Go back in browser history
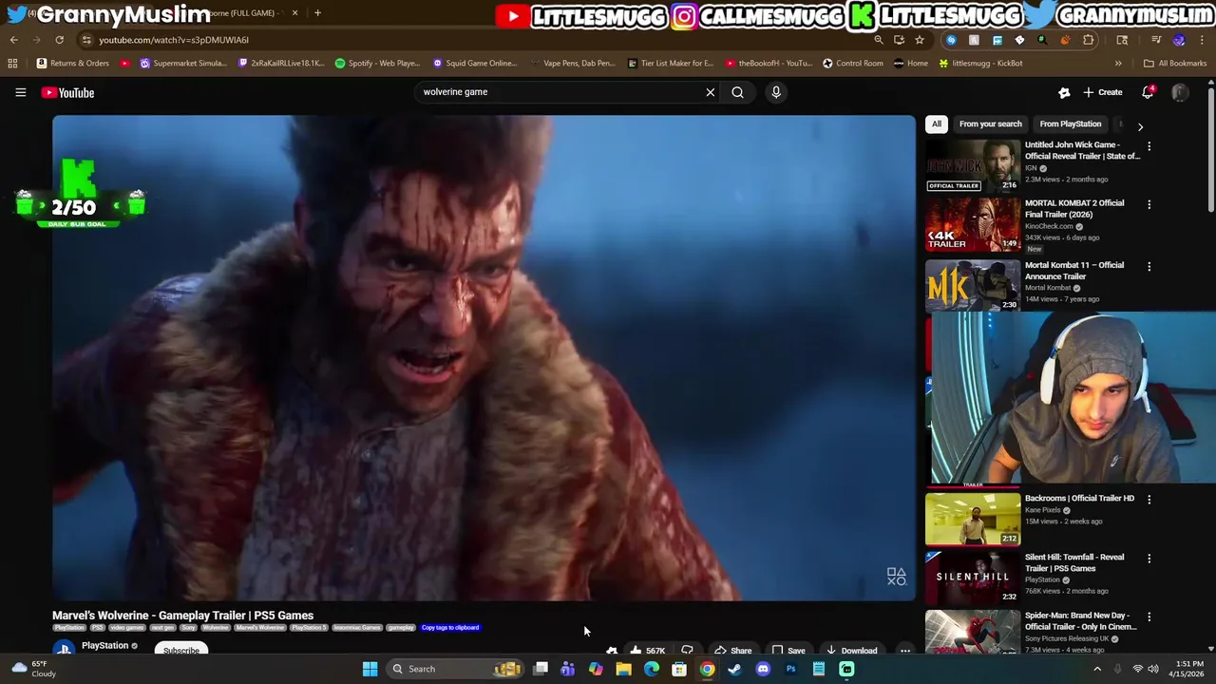This screenshot has height=684, width=1216. click(13, 40)
